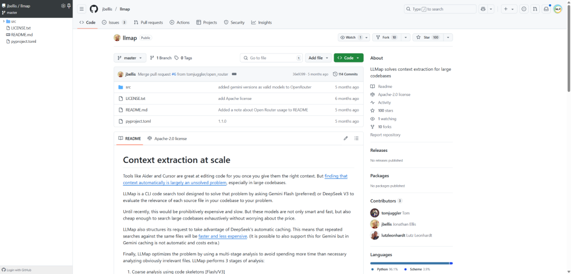The width and height of the screenshot is (571, 274).
Task: Click the jbellis commit author avatar
Action: 121,75
